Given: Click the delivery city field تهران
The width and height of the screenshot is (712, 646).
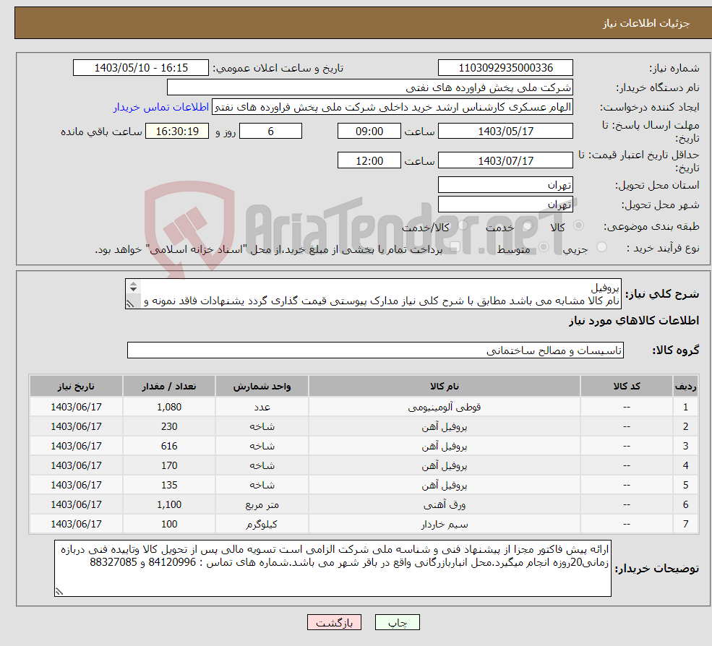Looking at the screenshot, I should click(505, 204).
